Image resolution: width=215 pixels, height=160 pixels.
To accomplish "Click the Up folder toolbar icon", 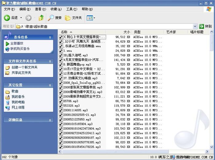I will [41, 18].
